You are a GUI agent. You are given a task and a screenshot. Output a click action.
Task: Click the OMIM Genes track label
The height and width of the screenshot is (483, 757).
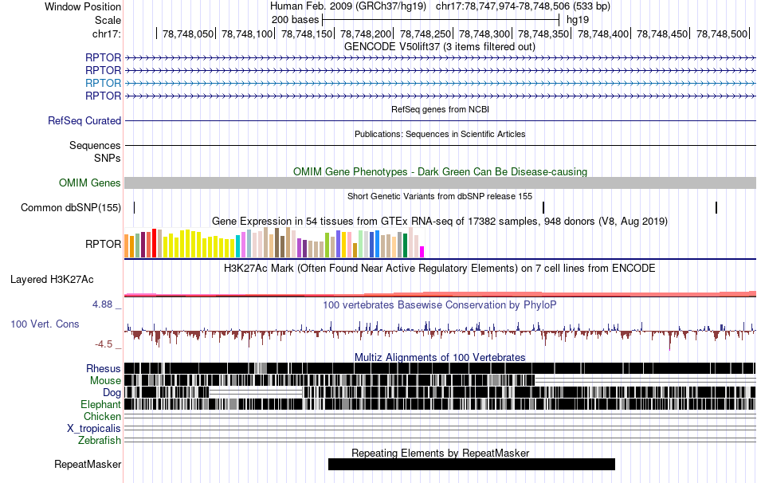(89, 183)
